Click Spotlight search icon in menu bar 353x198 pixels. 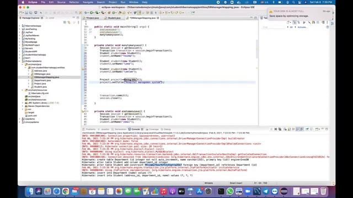(293, 2)
